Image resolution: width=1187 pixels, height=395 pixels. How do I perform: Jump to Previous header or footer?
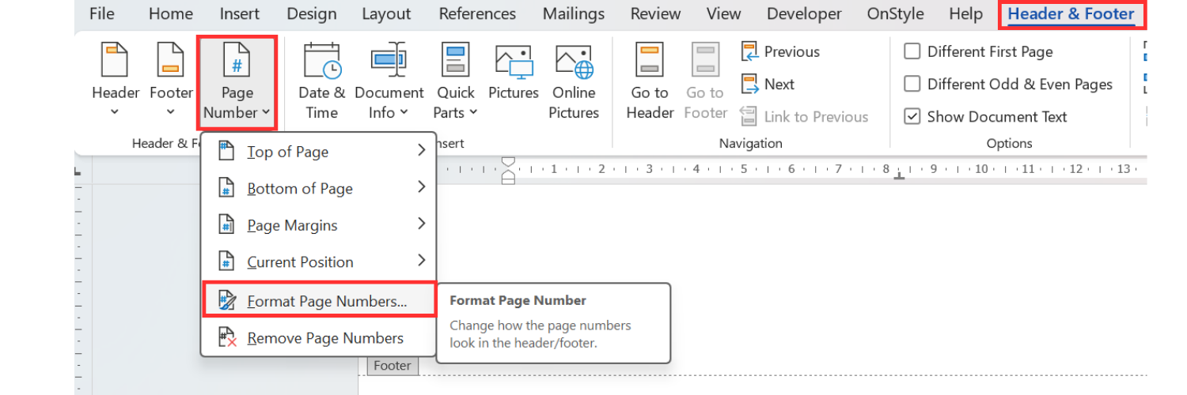tap(780, 51)
